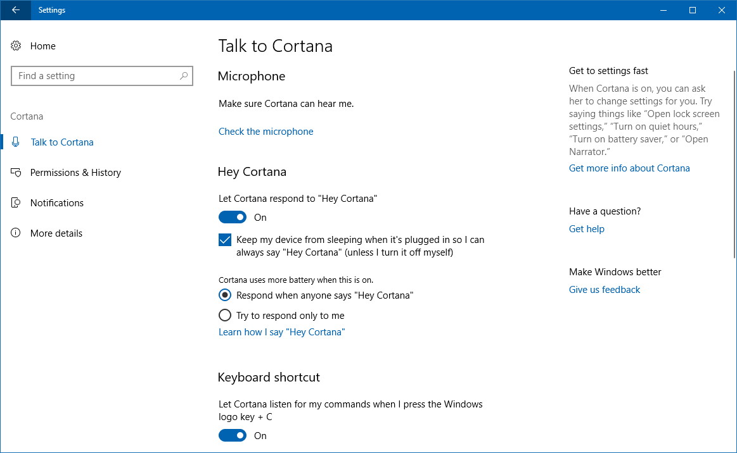Open Get more info about Cortana link

point(629,168)
